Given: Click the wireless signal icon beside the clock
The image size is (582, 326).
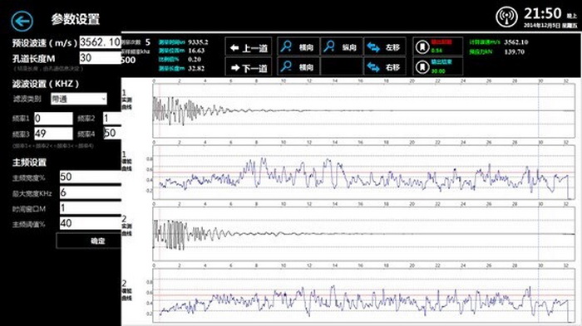Looking at the screenshot, I should (506, 17).
